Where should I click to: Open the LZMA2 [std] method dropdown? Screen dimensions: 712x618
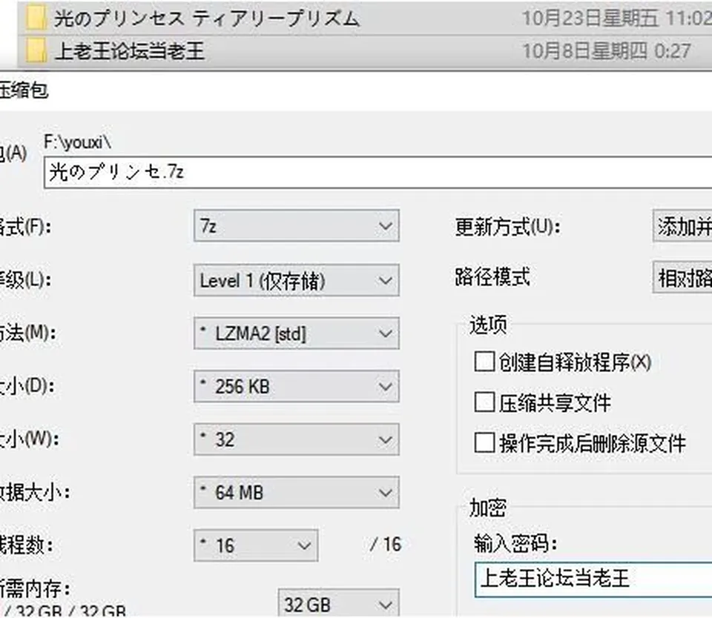(x=297, y=333)
